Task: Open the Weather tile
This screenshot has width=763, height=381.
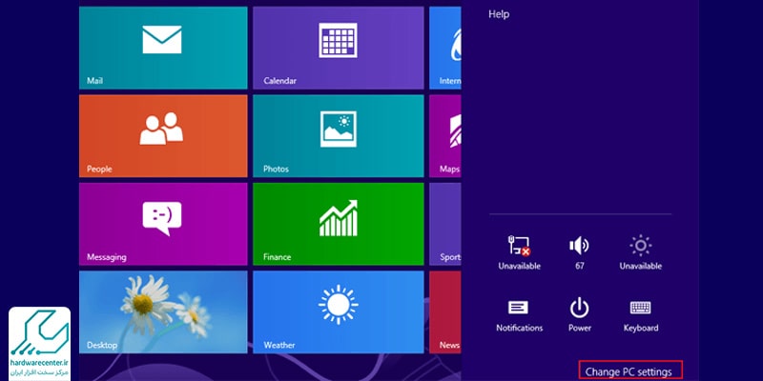Action: pyautogui.click(x=339, y=312)
